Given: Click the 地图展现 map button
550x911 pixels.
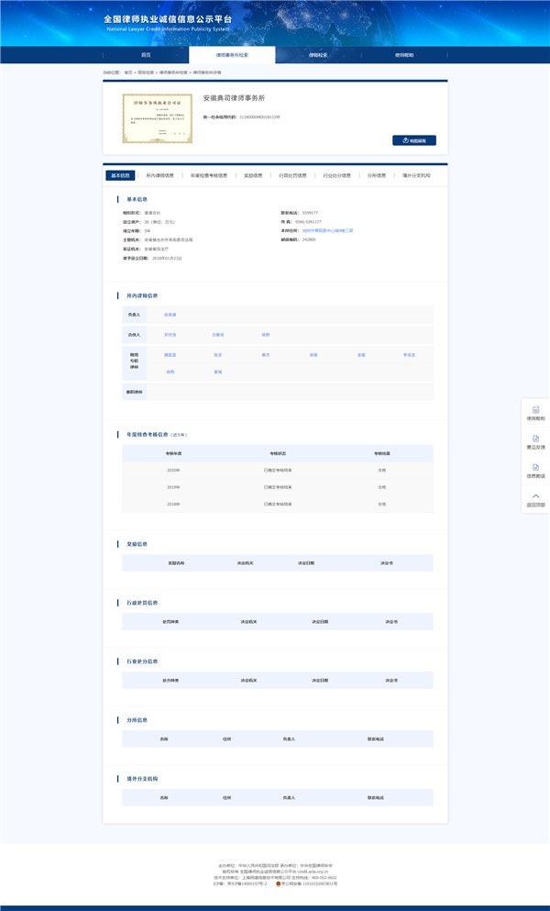Looking at the screenshot, I should pos(413,140).
